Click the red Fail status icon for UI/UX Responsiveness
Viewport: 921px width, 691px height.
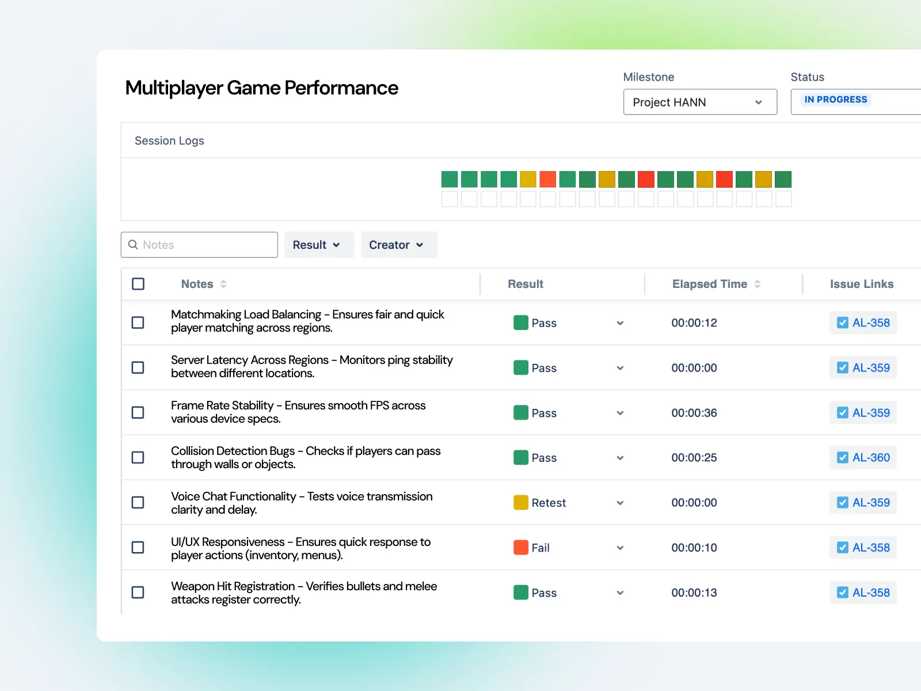(520, 548)
